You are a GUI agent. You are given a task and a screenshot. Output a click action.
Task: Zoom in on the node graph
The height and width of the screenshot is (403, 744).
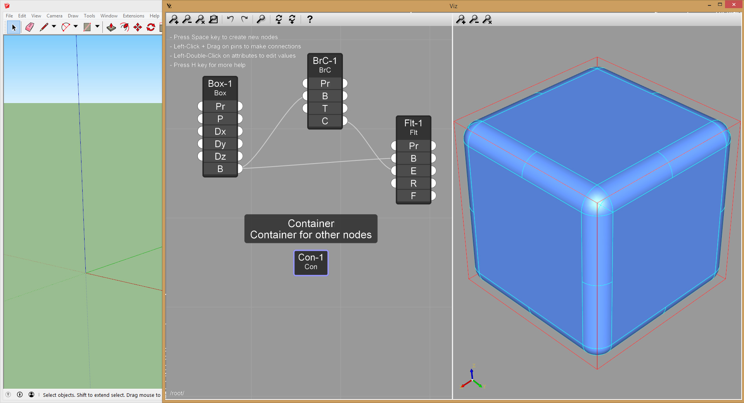pos(174,19)
